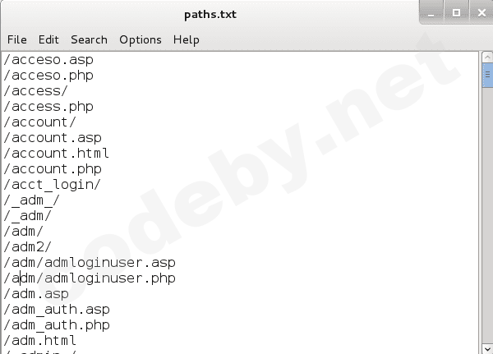This screenshot has height=354, width=493.
Task: Click the /adm2/ text line
Action: click(x=29, y=247)
